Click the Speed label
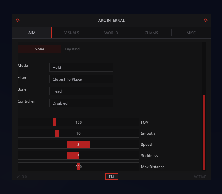222x194 pixels. pyautogui.click(x=147, y=145)
